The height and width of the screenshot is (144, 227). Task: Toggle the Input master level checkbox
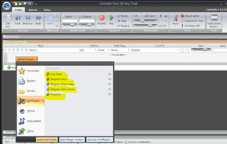(63, 16)
